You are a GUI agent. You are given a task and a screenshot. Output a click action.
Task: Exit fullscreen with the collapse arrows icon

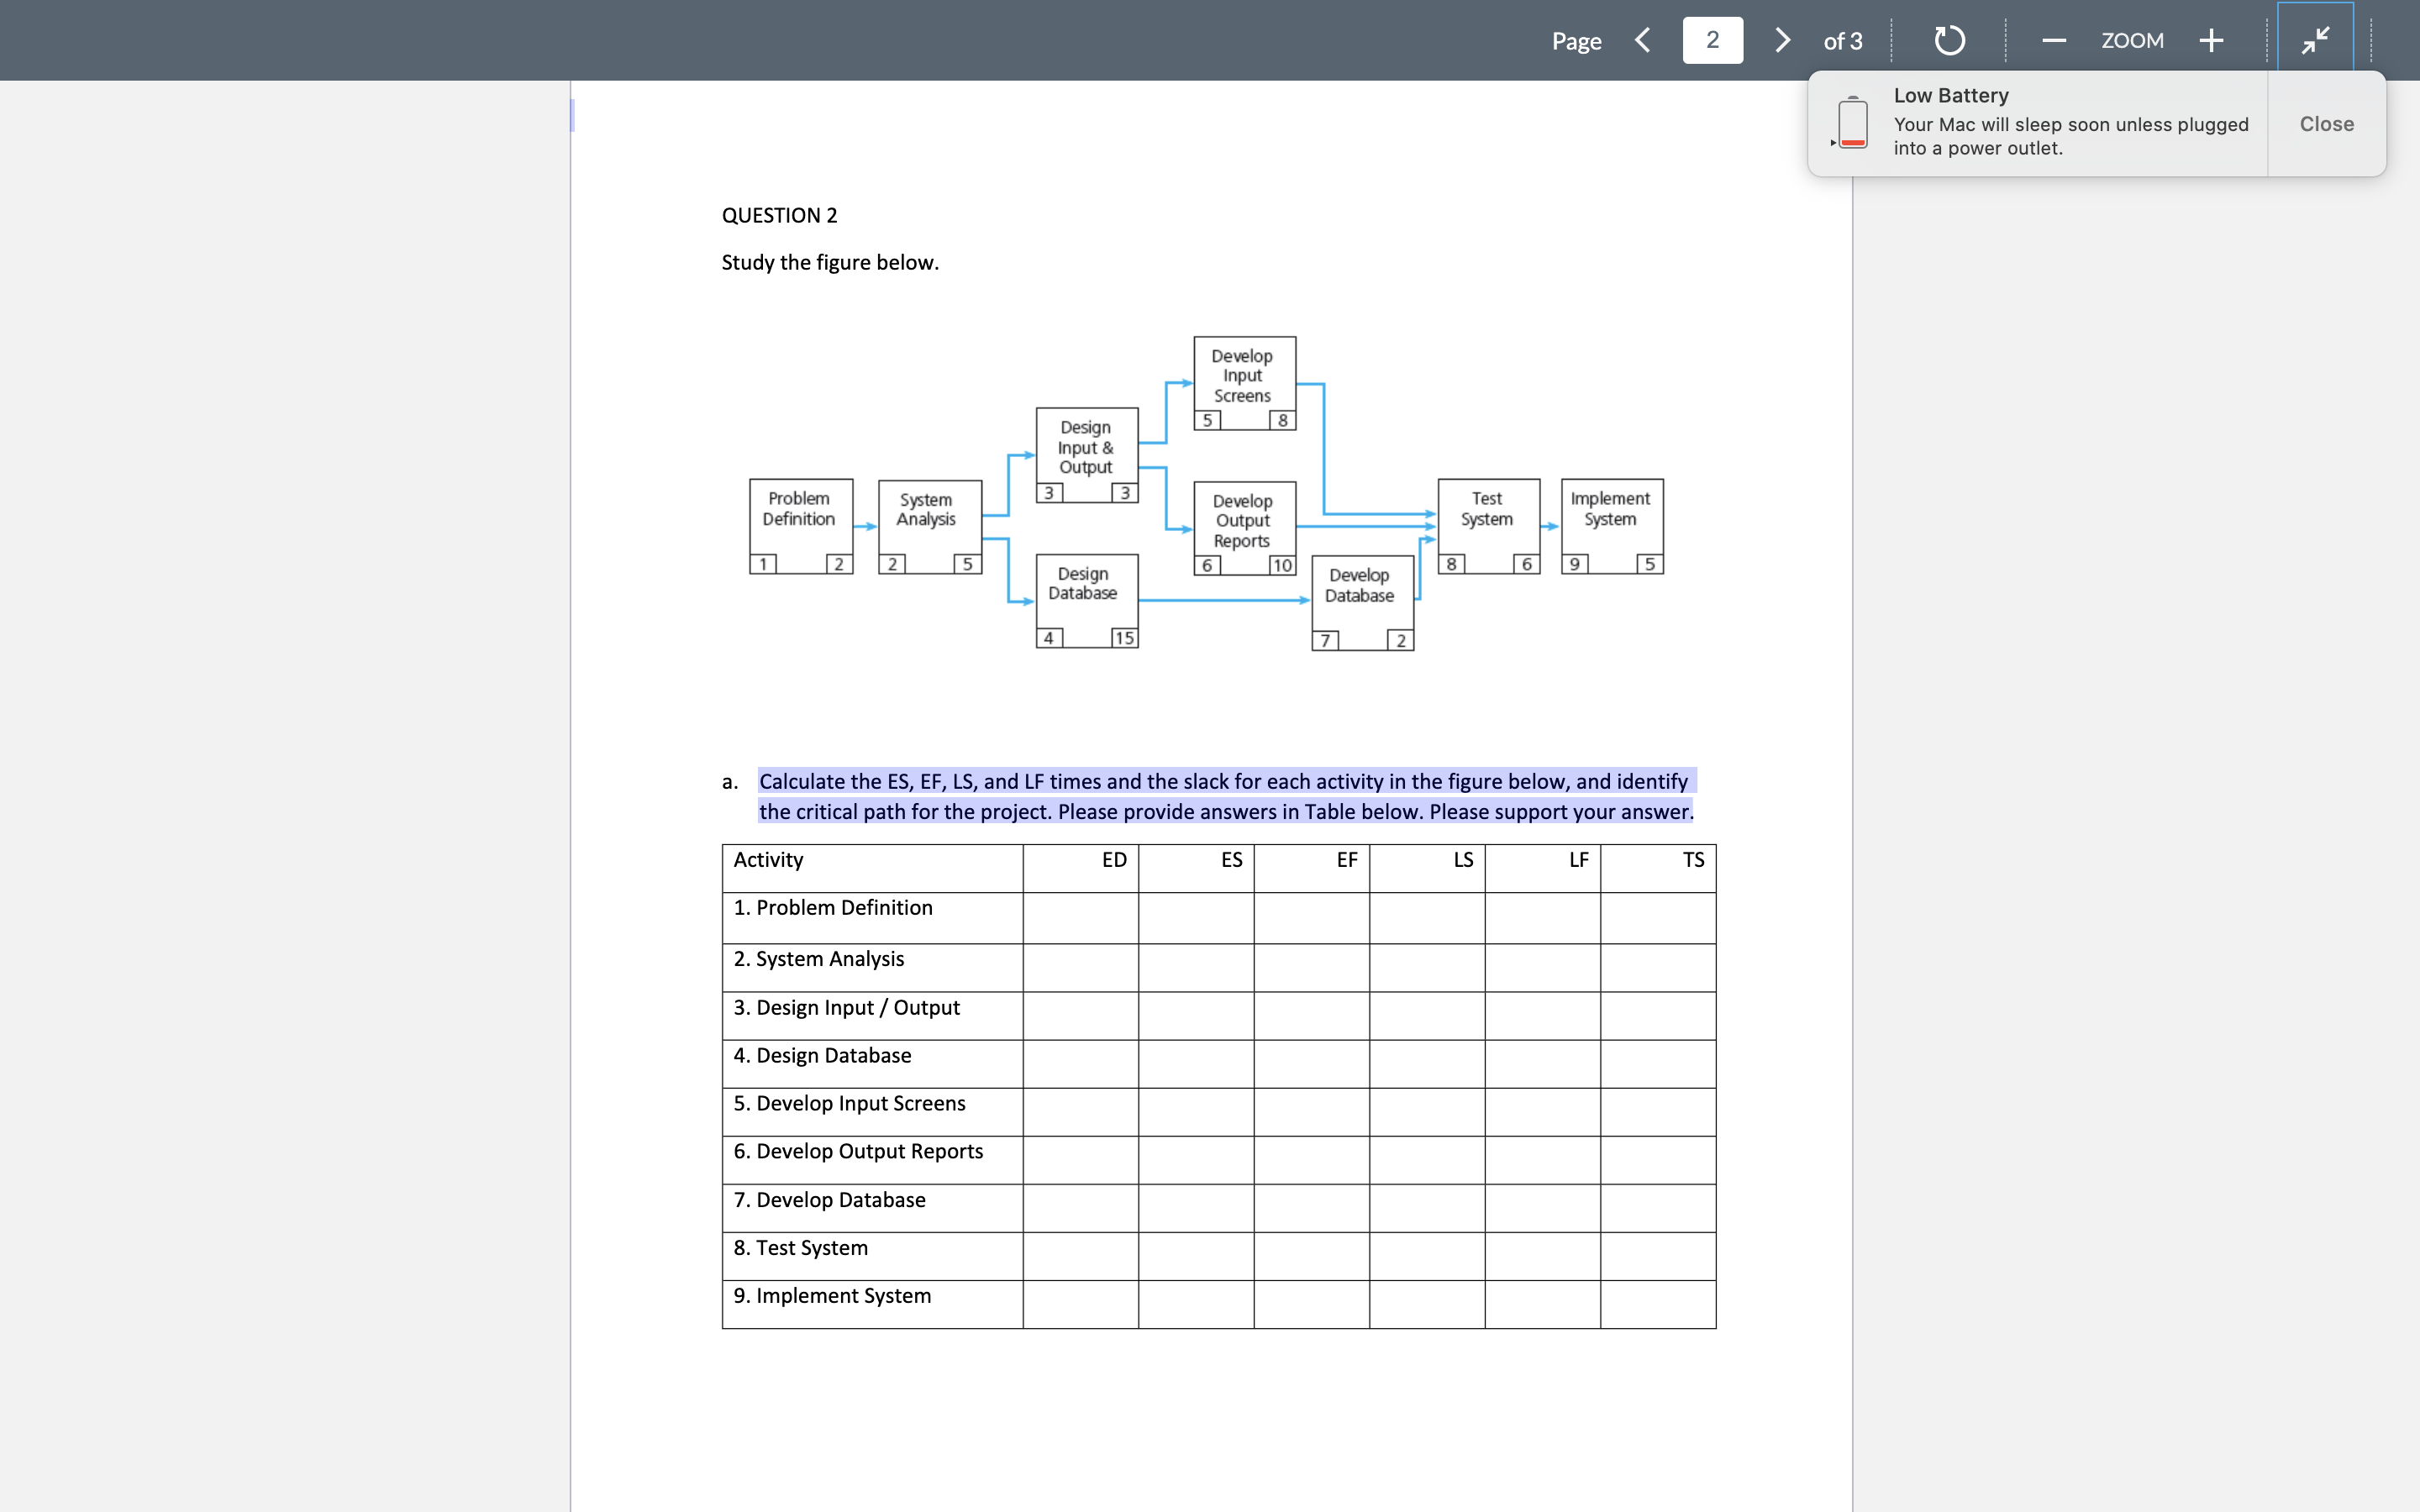(x=2315, y=40)
